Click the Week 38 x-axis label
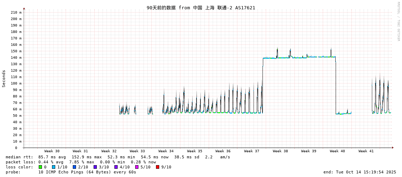 [280, 151]
